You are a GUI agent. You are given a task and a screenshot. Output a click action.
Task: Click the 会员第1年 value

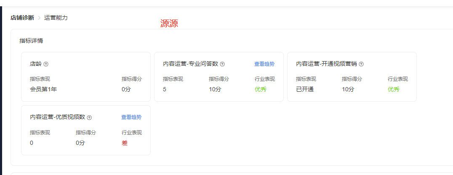(x=43, y=89)
